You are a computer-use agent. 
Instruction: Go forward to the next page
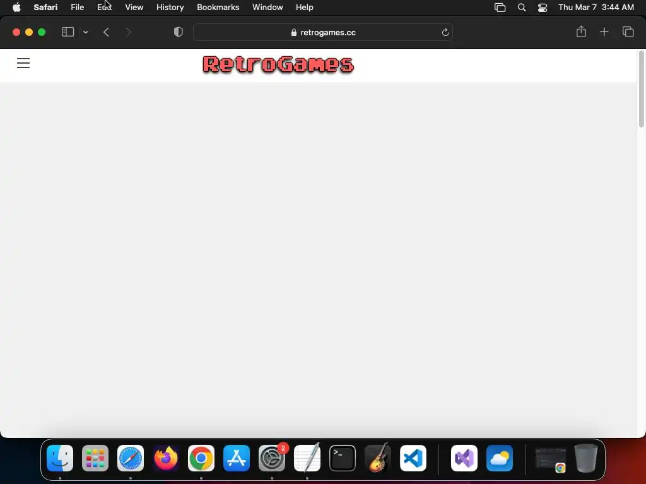coord(128,32)
